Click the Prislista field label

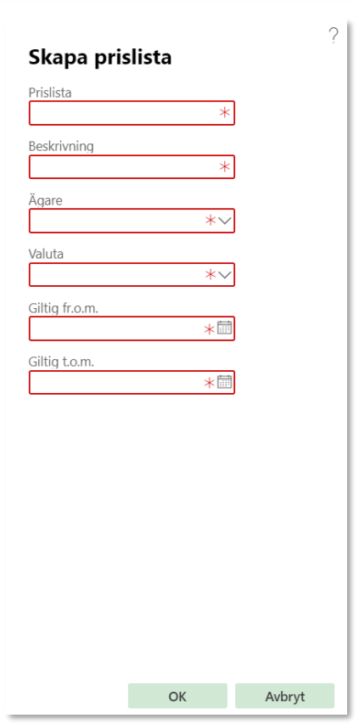pyautogui.click(x=50, y=93)
